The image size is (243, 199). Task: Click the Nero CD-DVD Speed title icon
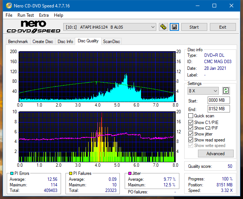click(x=9, y=6)
